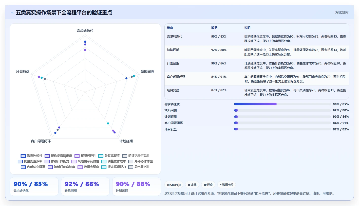Click the description starting 缺陷回溯维度中
Viewport: 359px width, 206px height.
pos(295,52)
